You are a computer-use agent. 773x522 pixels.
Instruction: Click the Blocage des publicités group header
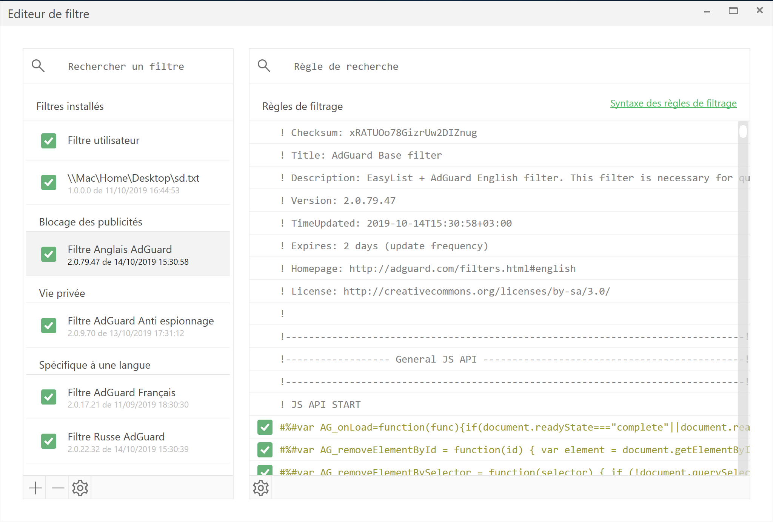pos(91,222)
